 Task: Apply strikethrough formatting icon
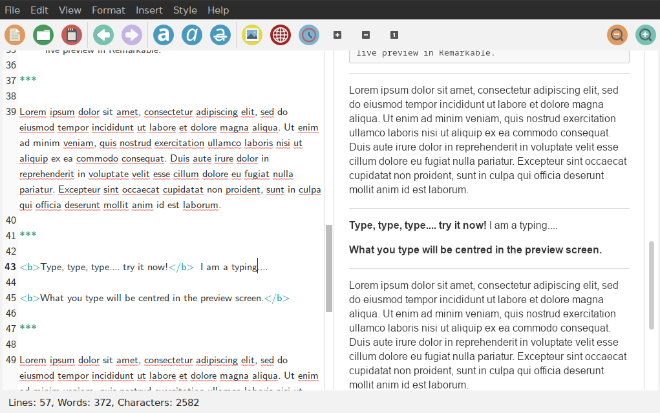220,35
